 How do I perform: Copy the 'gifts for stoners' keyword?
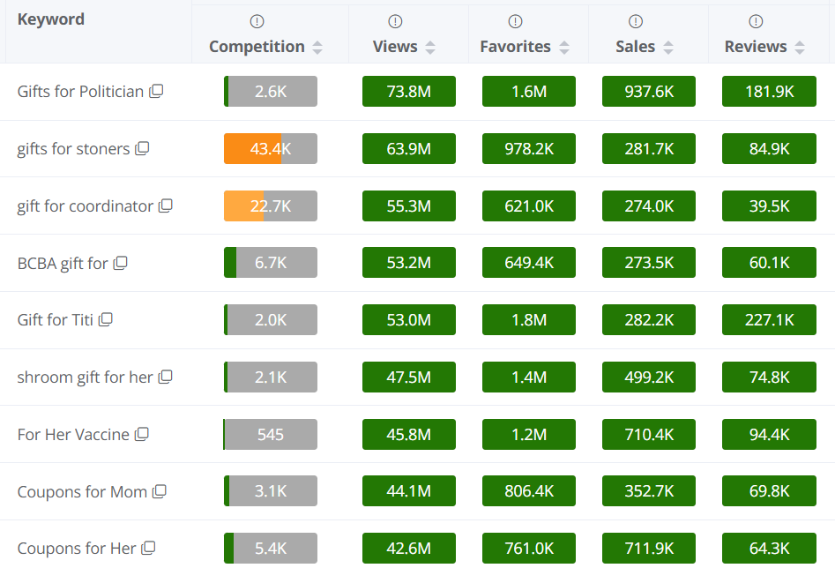pyautogui.click(x=142, y=148)
